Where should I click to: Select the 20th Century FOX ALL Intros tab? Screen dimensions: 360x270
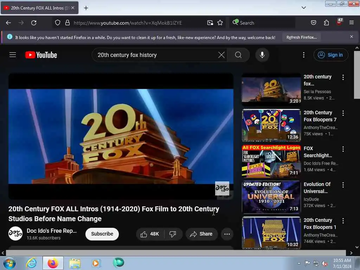[39, 8]
